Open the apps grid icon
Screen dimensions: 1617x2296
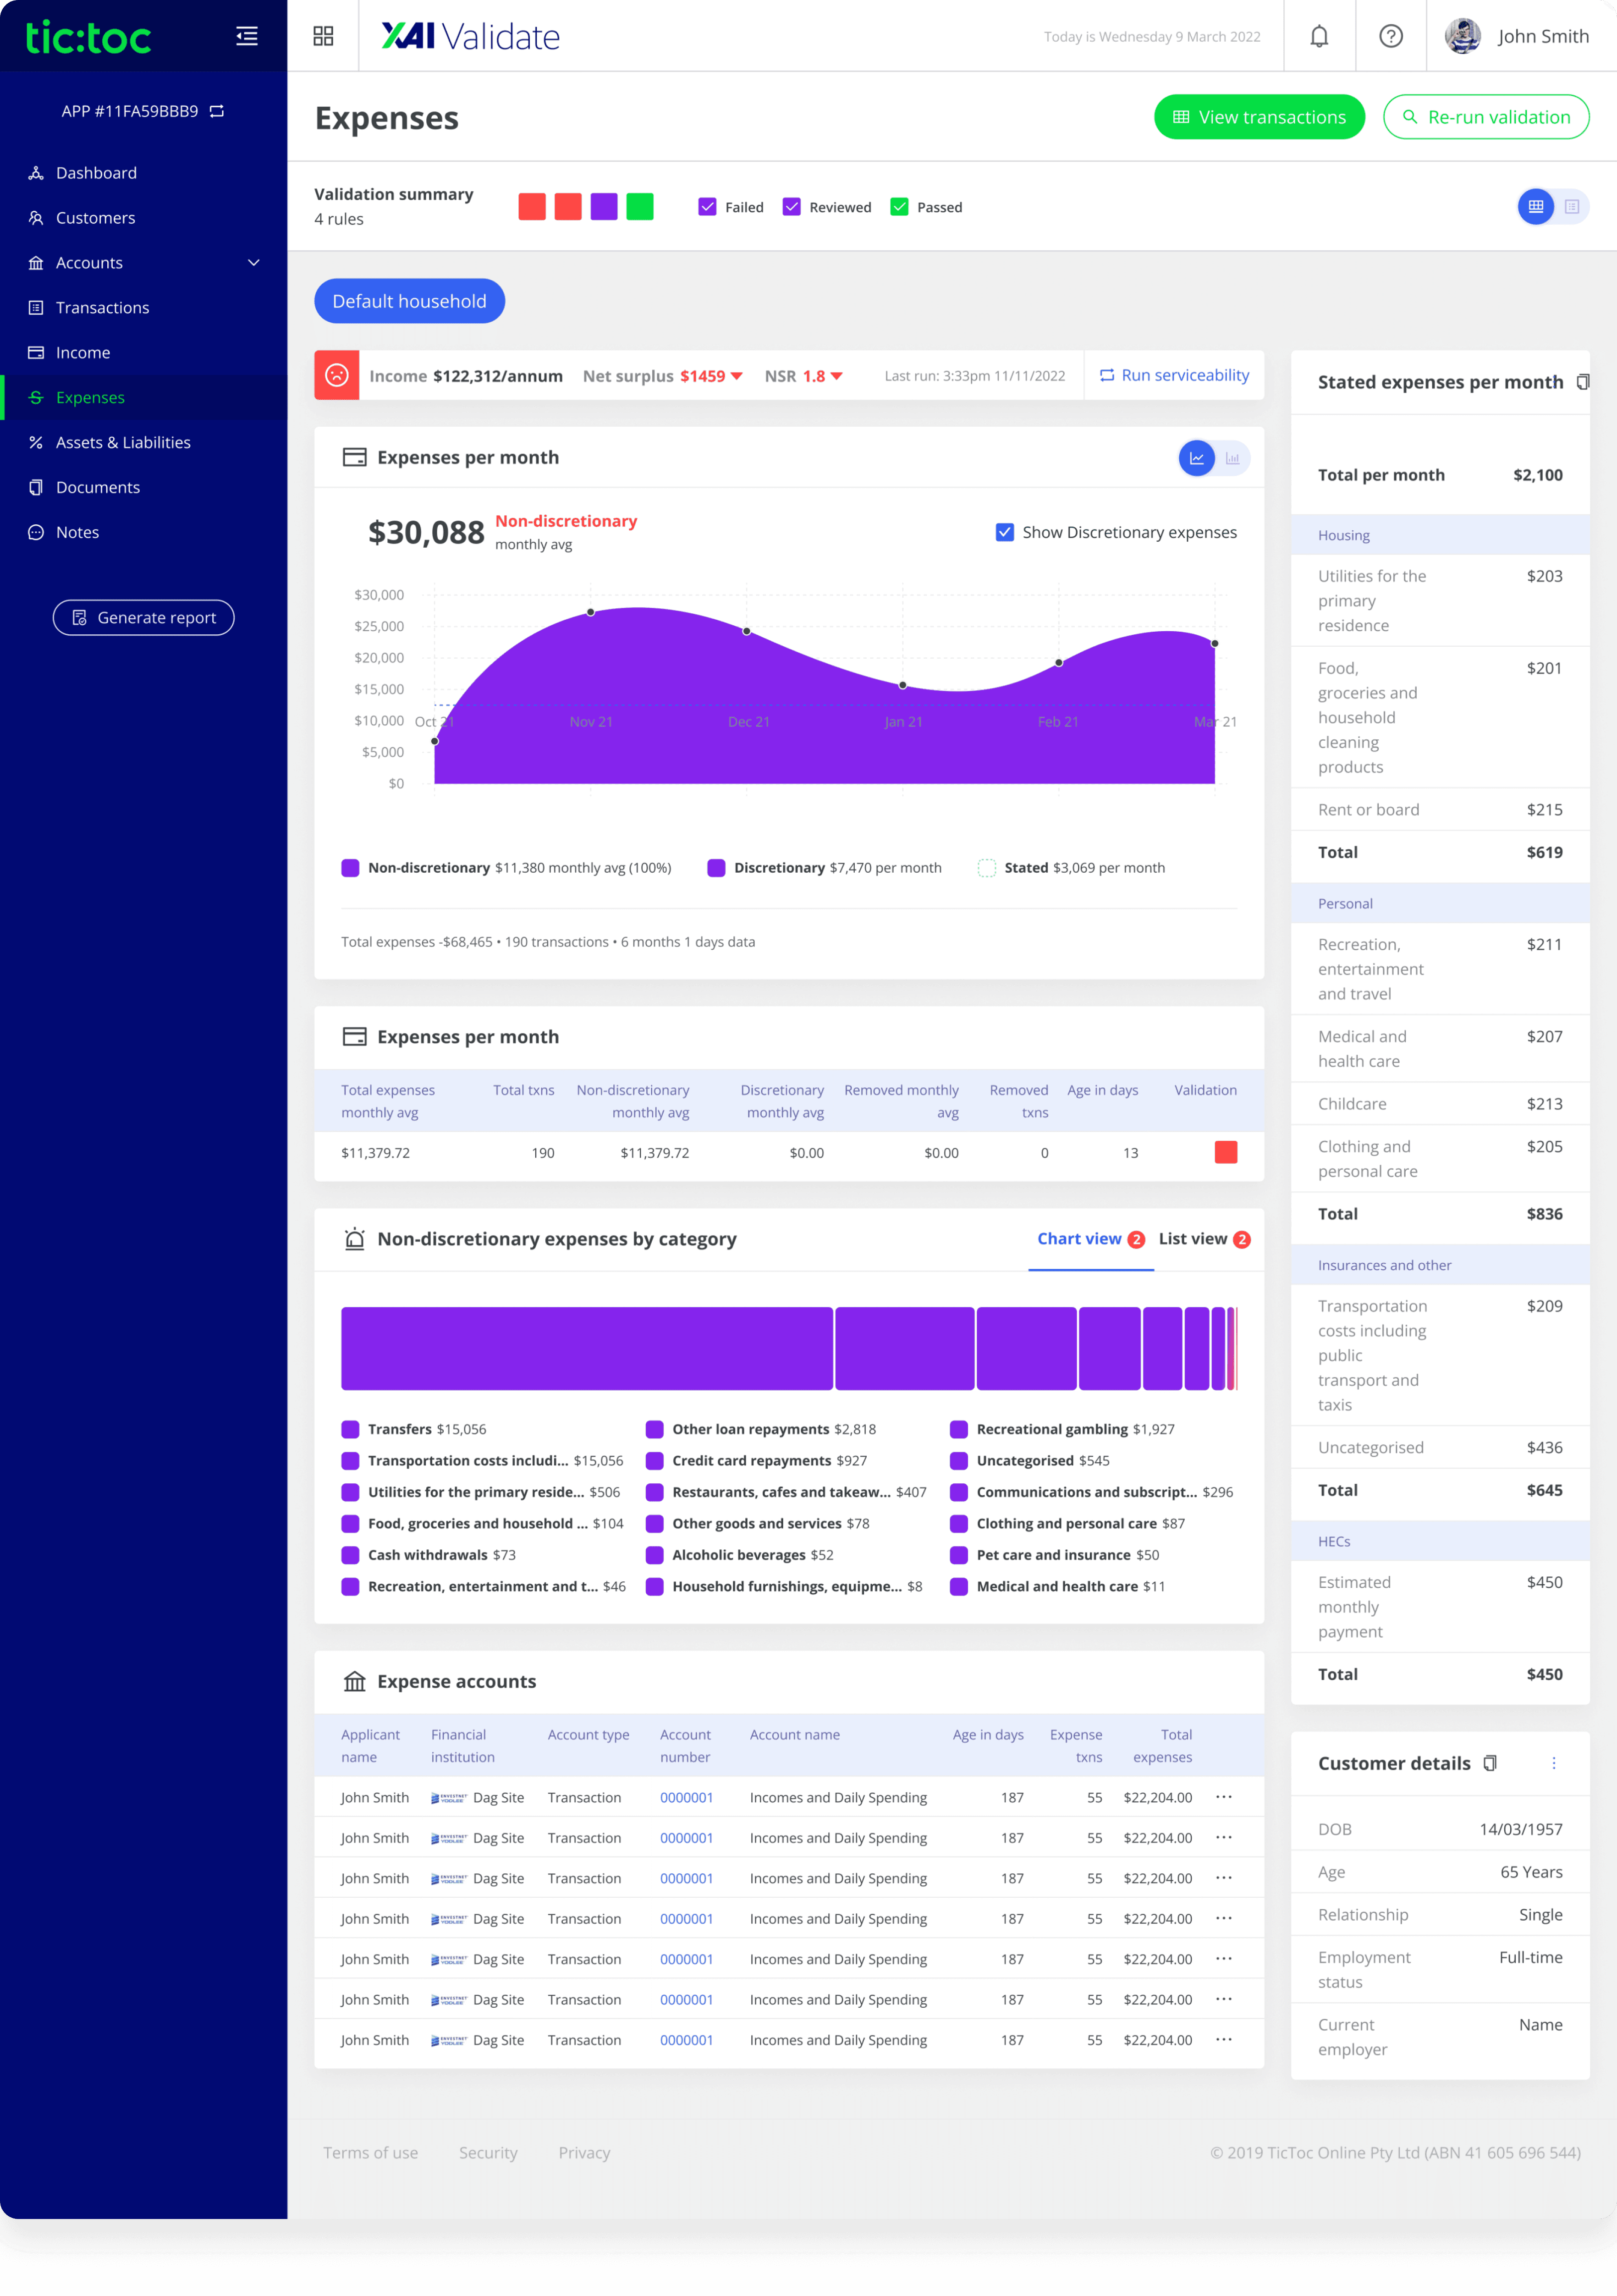(x=323, y=36)
